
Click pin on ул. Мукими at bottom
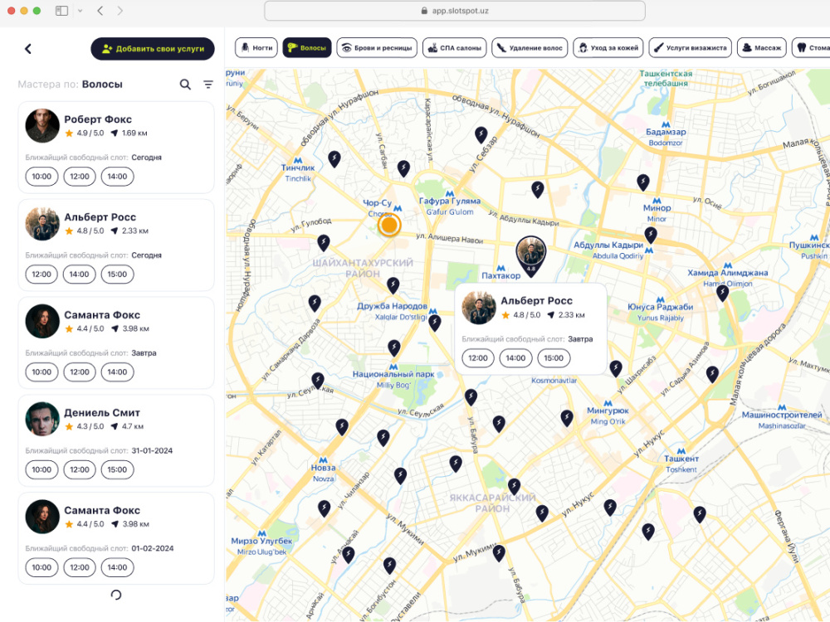[499, 553]
